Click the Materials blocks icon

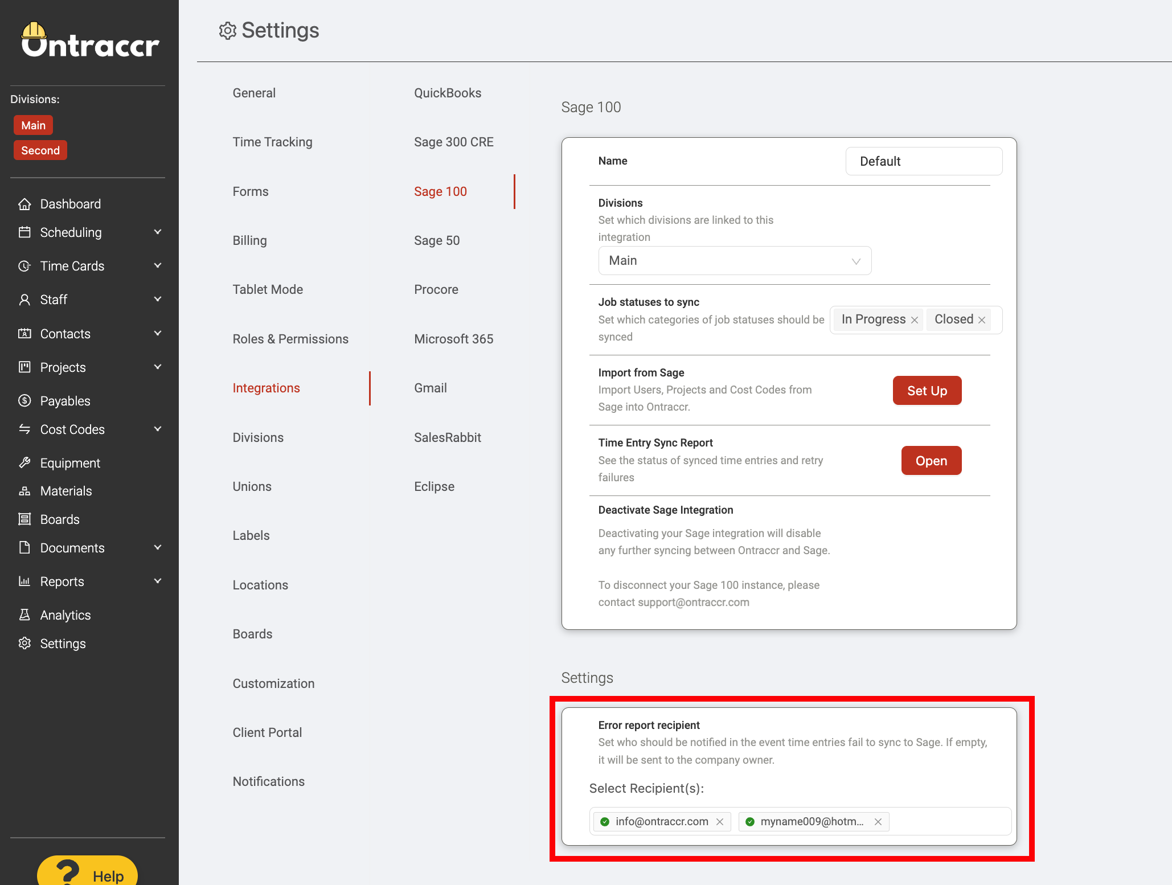[x=24, y=491]
